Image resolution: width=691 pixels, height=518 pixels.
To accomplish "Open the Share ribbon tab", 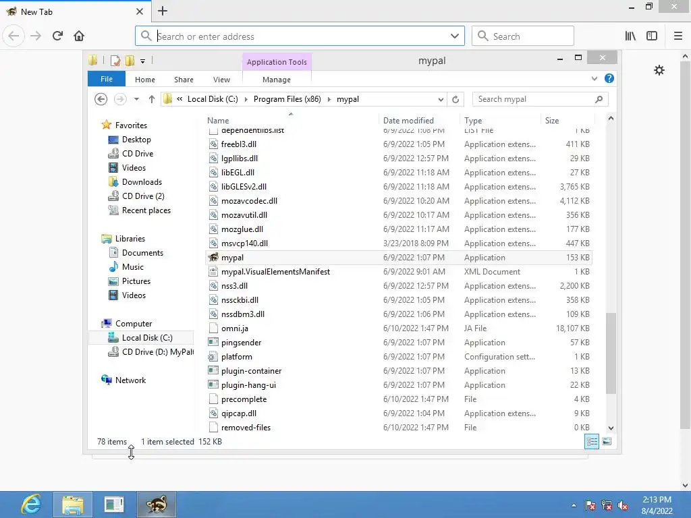I will coord(184,80).
